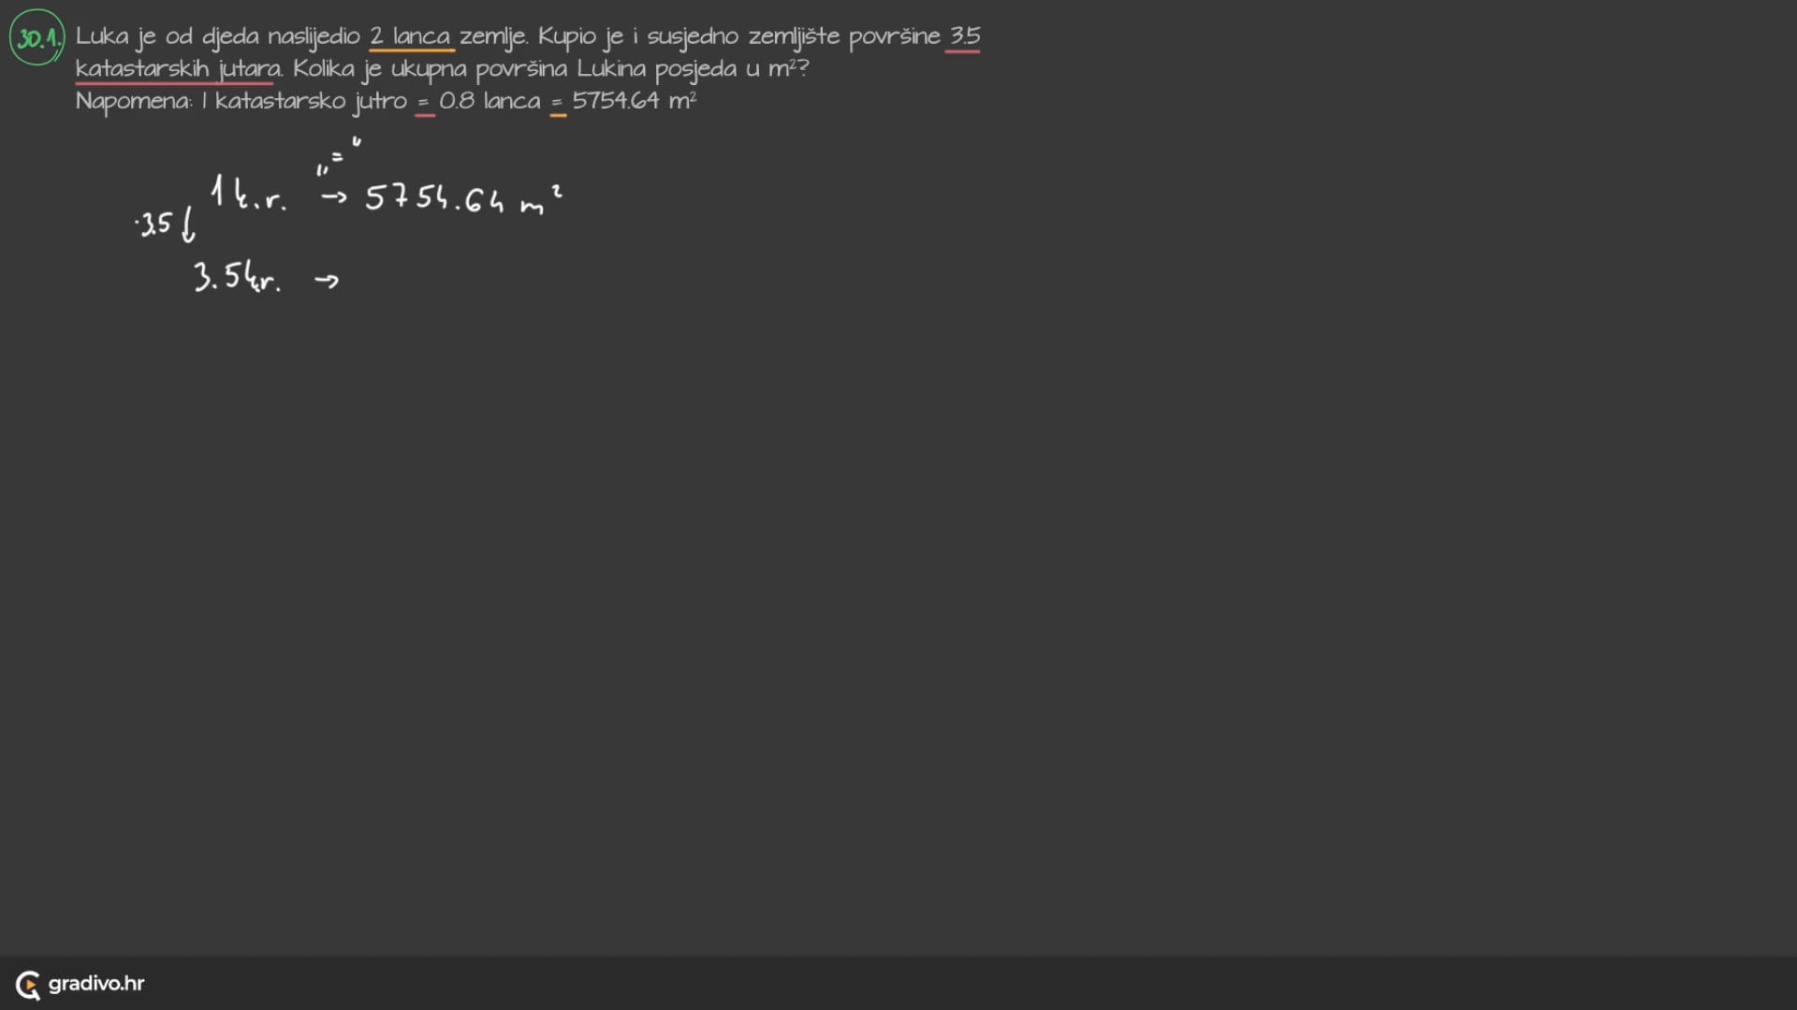Click the handwritten "3.5 k.r." line
Screen dimensions: 1797x1010
click(237, 278)
